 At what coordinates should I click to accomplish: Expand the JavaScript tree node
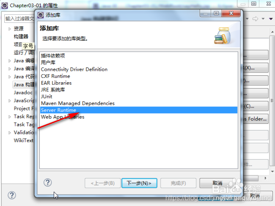pos(9,101)
